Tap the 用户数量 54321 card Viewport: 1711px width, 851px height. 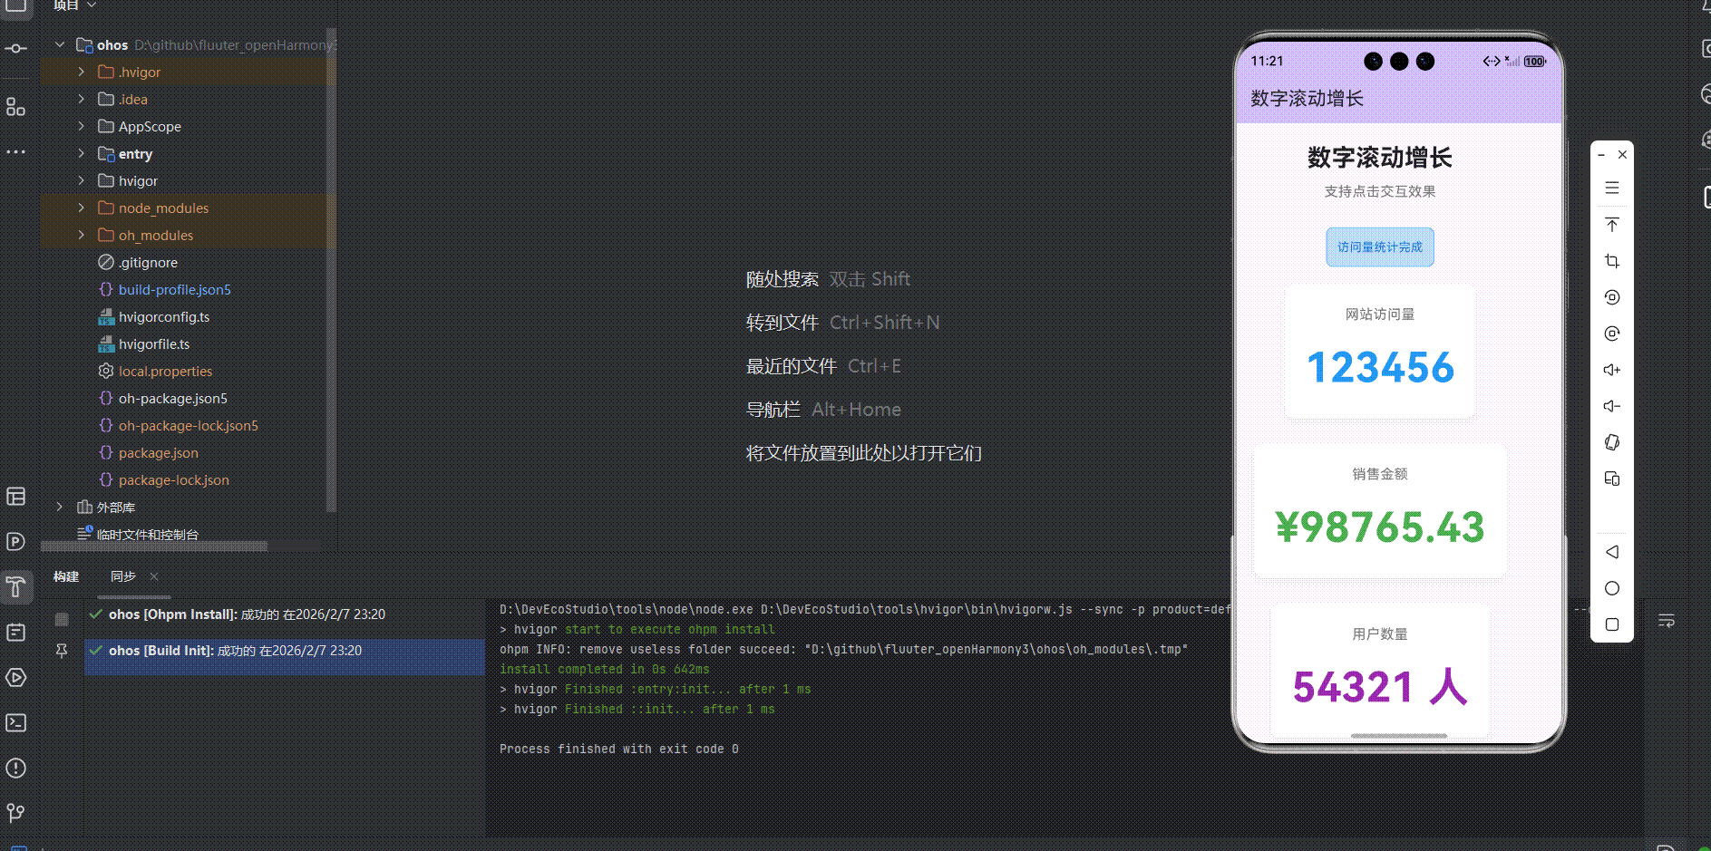pos(1380,669)
